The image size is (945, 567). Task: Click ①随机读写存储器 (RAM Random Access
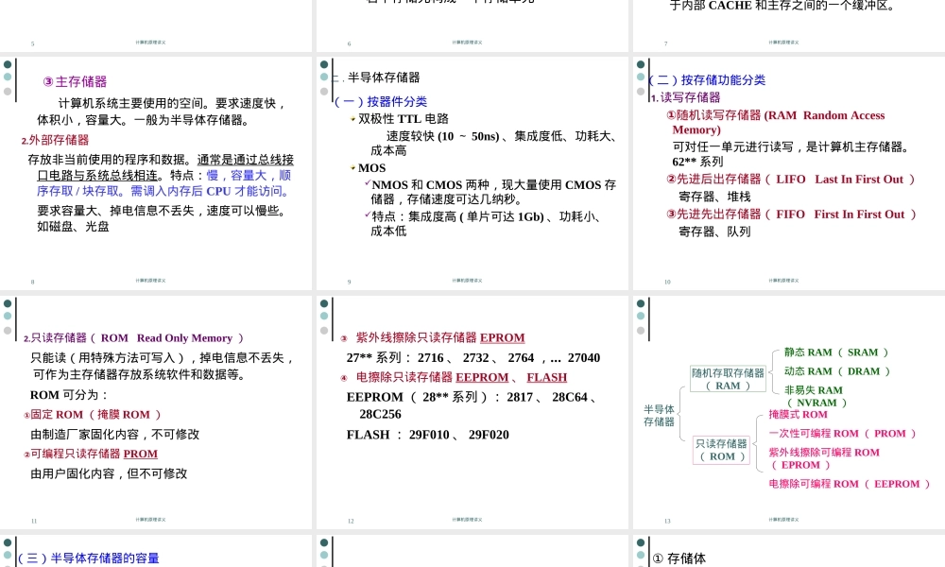click(x=776, y=115)
